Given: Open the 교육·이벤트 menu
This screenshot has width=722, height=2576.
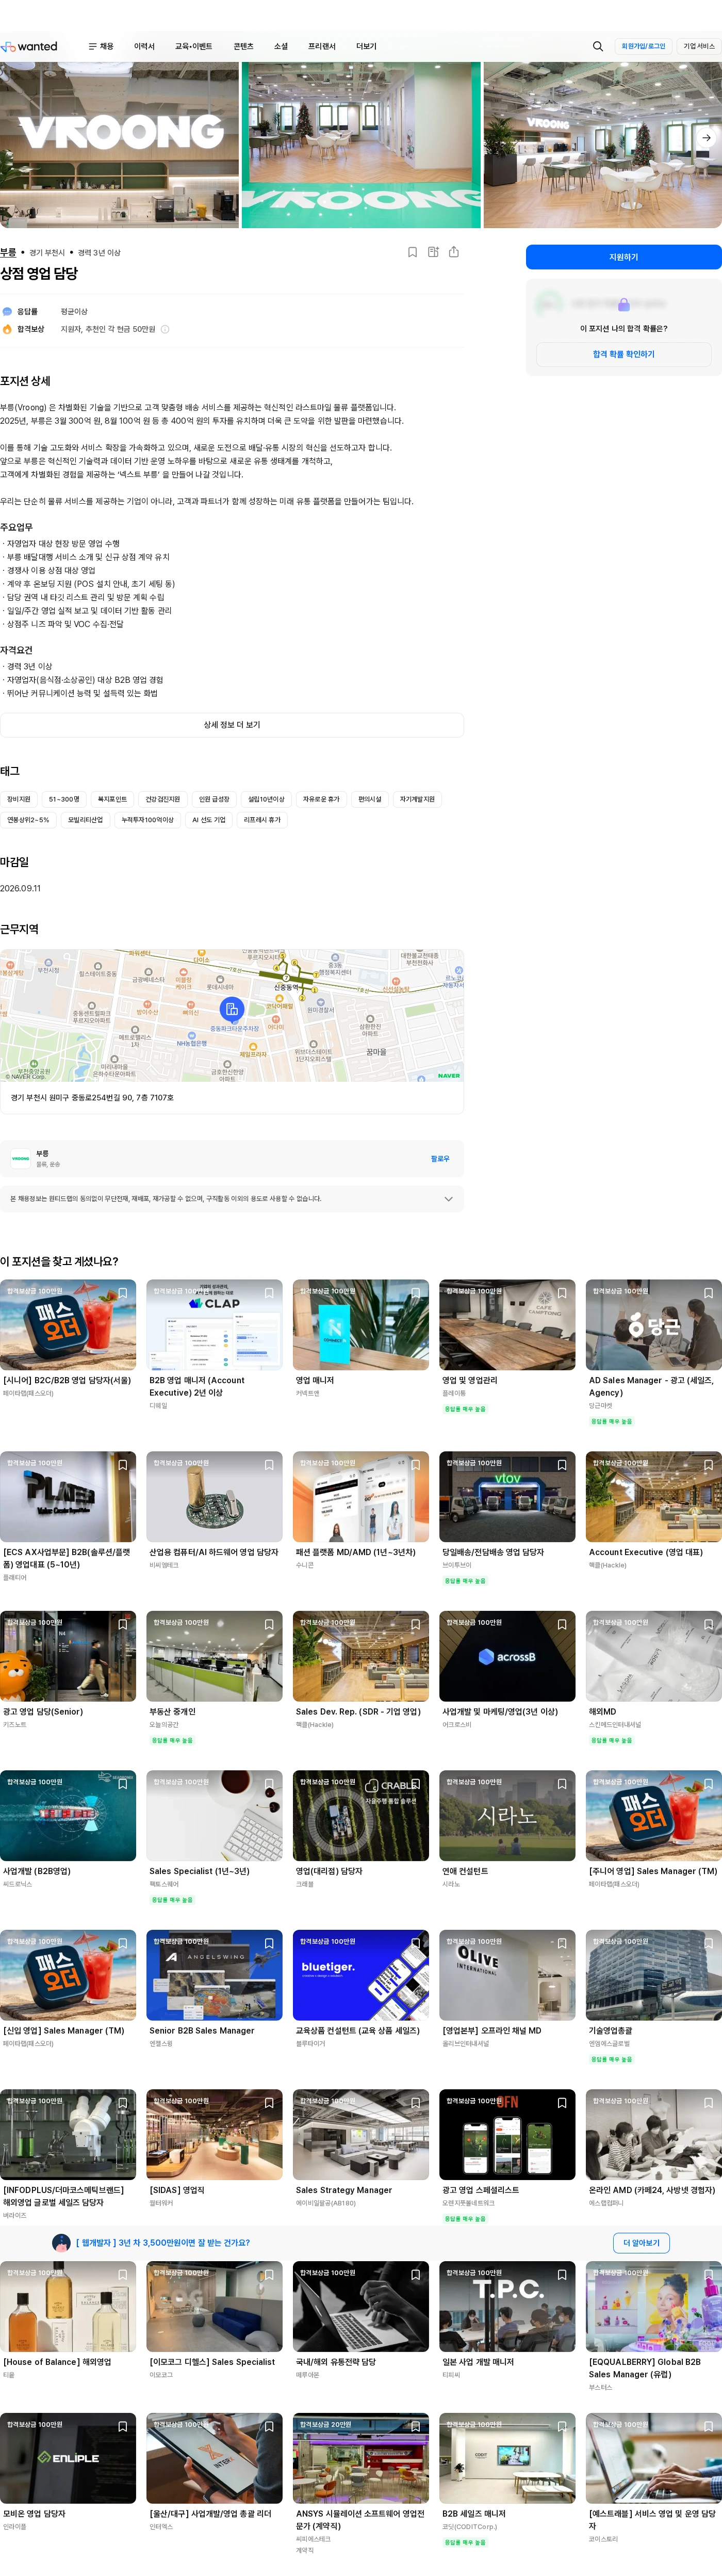Looking at the screenshot, I should pos(194,46).
